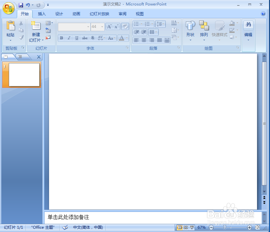The height and width of the screenshot is (232, 270).
Task: Open the 审阅 tab
Action: click(122, 14)
